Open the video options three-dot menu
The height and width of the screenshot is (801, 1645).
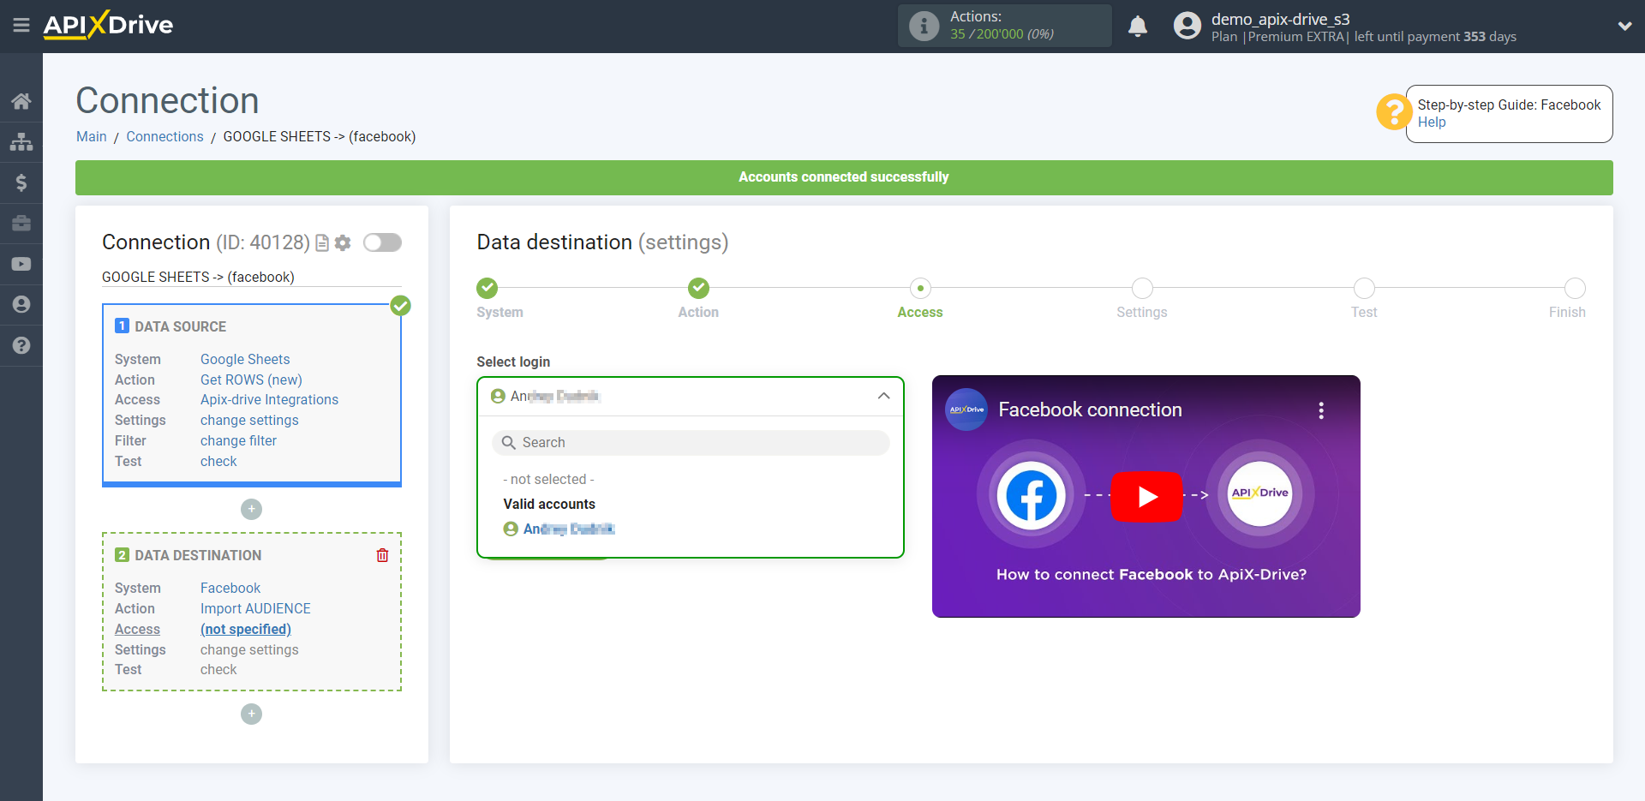[x=1321, y=410]
